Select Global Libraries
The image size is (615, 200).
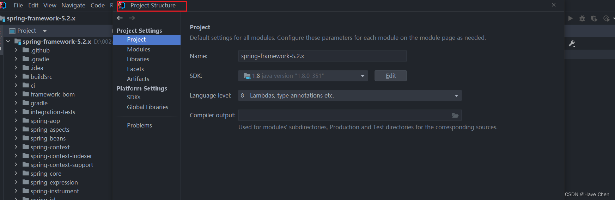[x=147, y=107]
